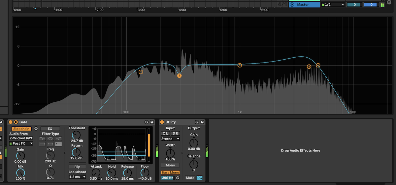Toggle the Gate device activator
Viewport: 396px width, 185px height.
click(x=11, y=122)
